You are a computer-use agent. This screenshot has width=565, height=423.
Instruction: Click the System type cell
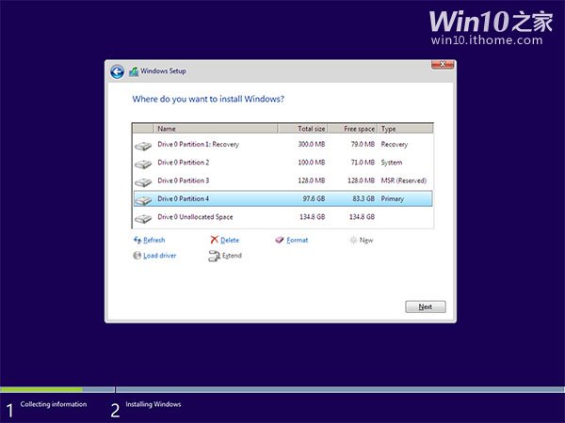(x=392, y=163)
